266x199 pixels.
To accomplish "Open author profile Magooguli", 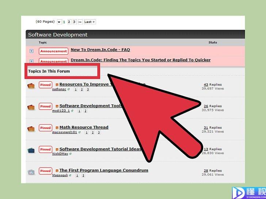I will coord(60,175).
